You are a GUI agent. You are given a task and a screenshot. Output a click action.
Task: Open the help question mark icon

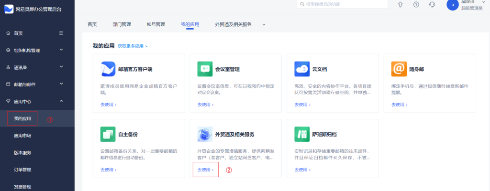(416, 4)
